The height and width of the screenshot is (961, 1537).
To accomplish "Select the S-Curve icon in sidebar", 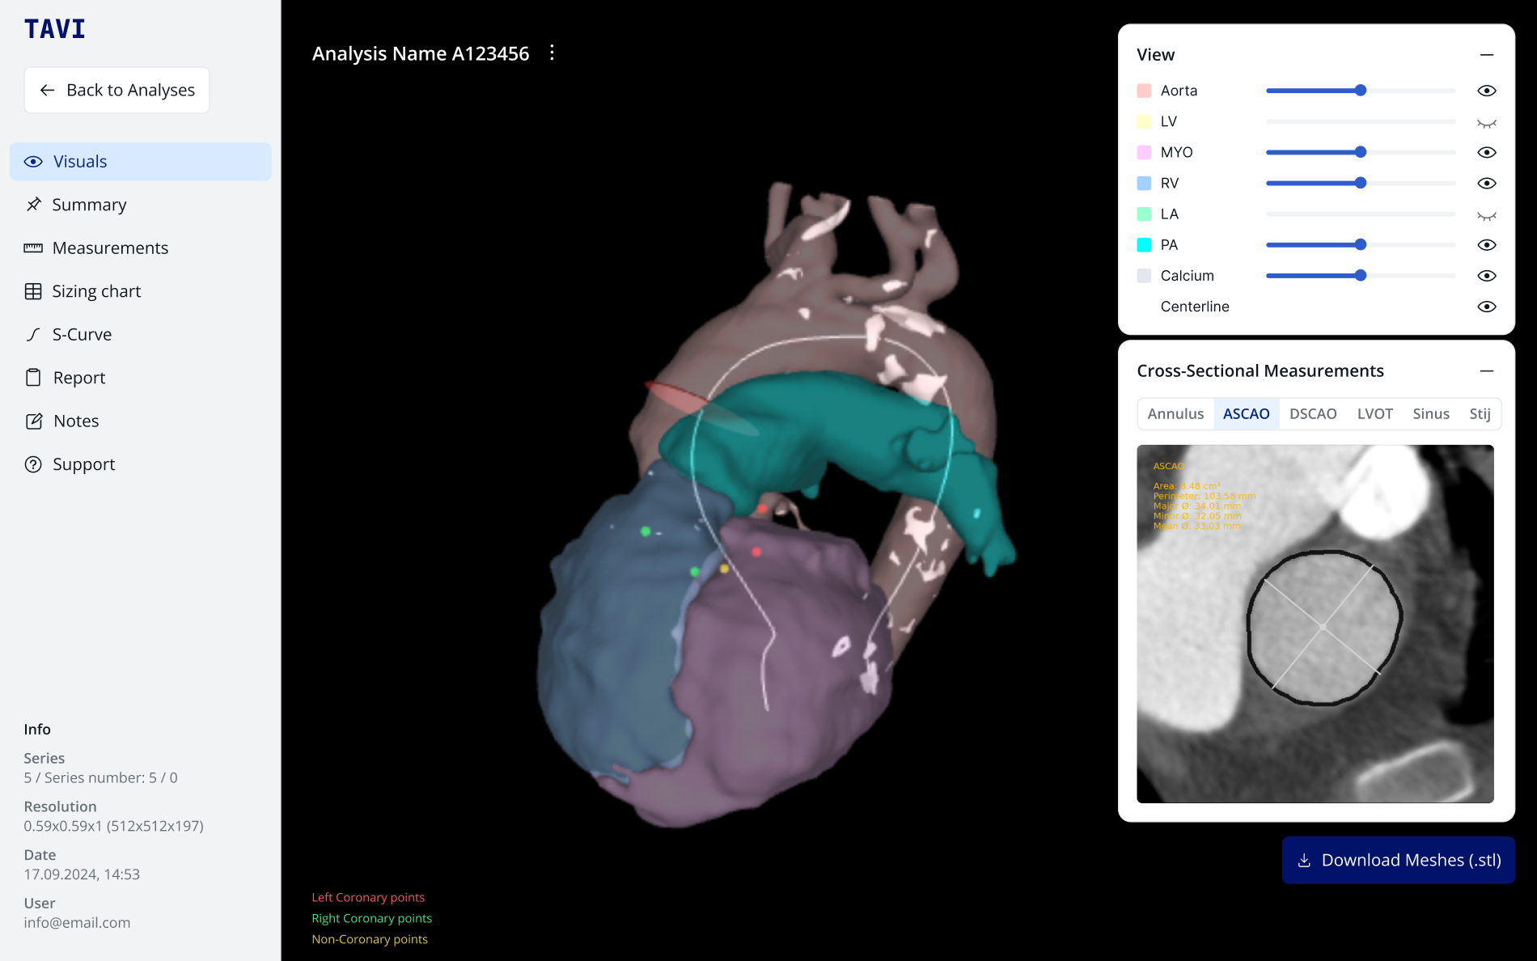I will (33, 335).
